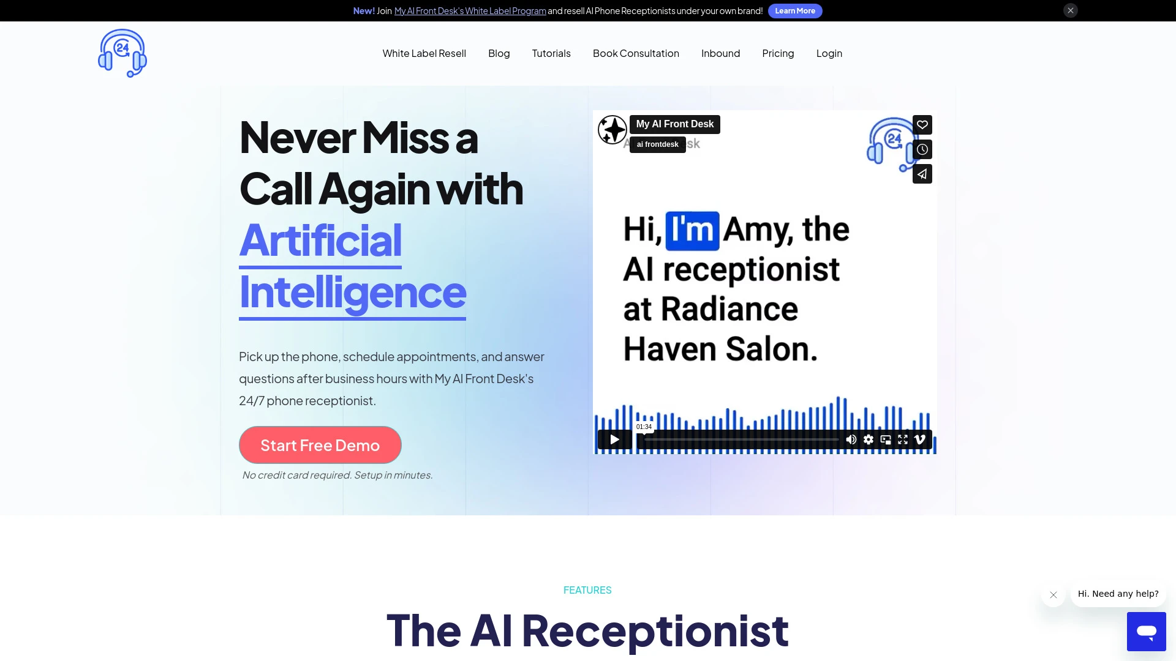Image resolution: width=1176 pixels, height=661 pixels.
Task: Click the clock/history icon in video panel
Action: tap(922, 149)
